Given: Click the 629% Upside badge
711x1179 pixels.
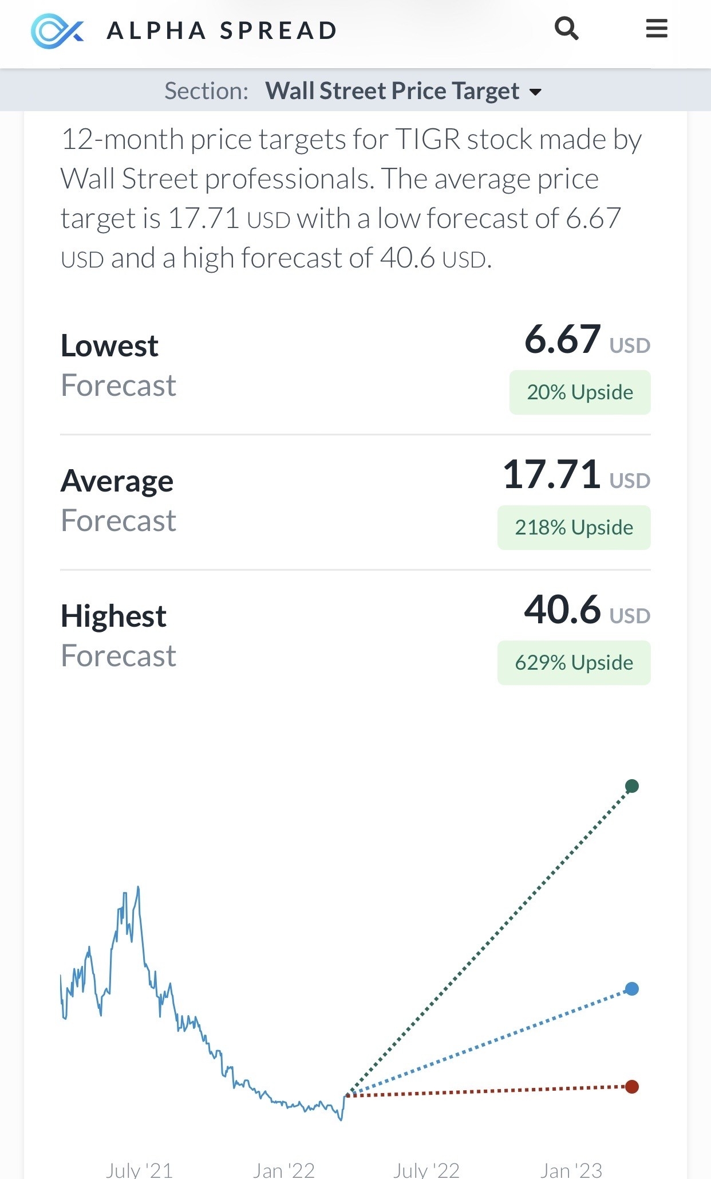Looking at the screenshot, I should [x=574, y=663].
